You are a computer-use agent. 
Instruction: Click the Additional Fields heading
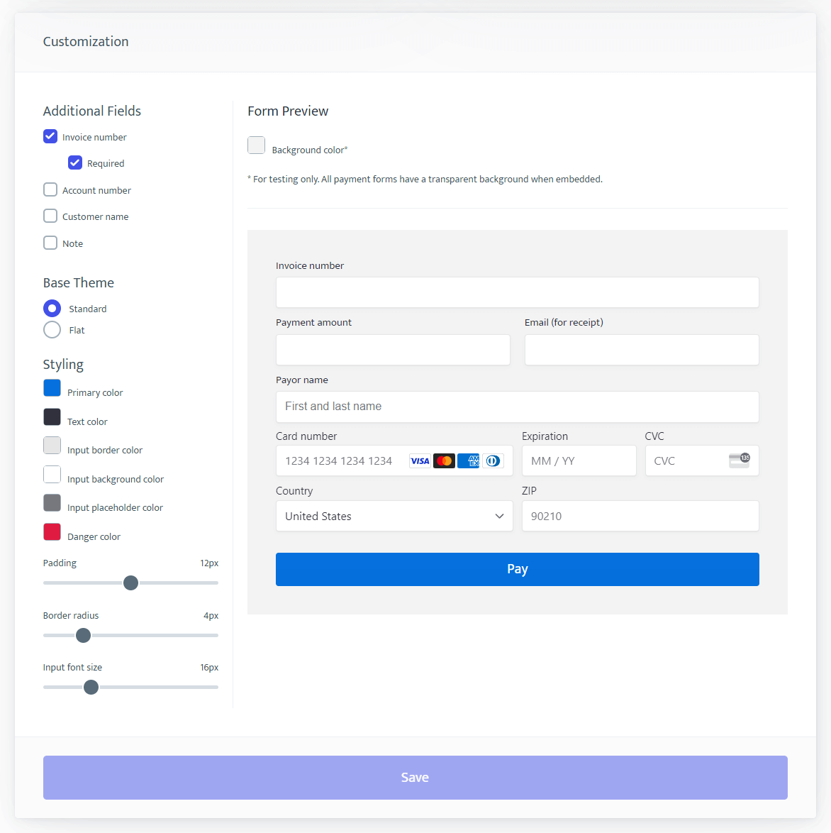pos(92,111)
